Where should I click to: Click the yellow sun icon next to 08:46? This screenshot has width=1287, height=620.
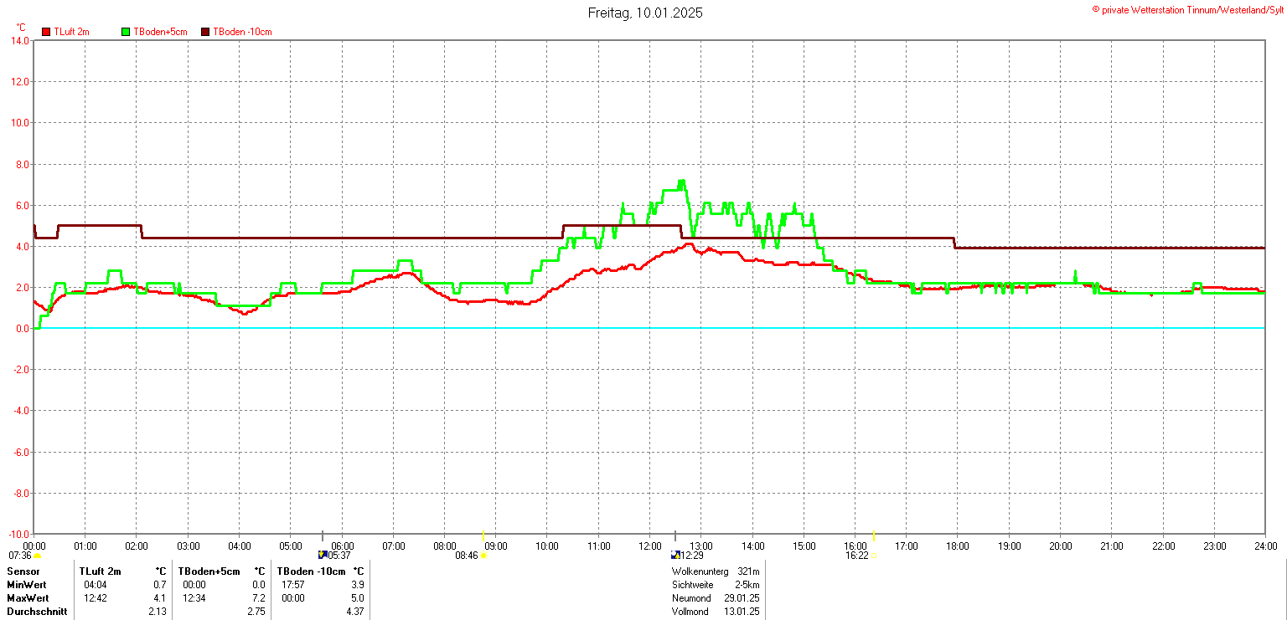pyautogui.click(x=483, y=556)
